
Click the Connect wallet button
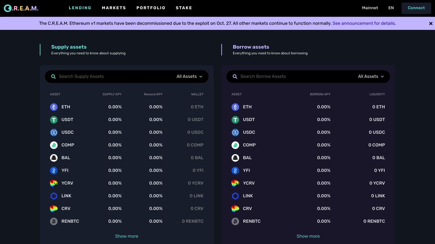point(416,8)
